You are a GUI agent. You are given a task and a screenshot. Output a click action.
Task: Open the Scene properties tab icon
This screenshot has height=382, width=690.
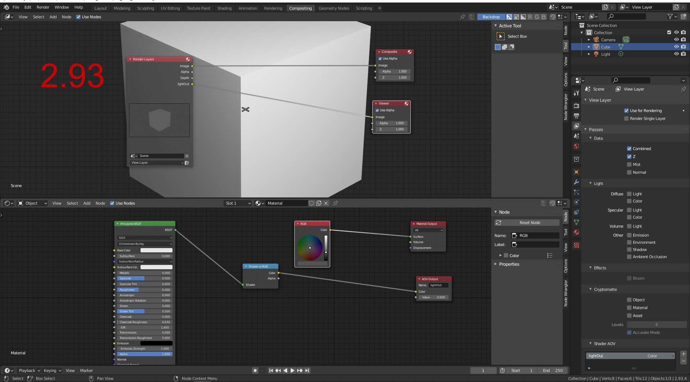(576, 136)
